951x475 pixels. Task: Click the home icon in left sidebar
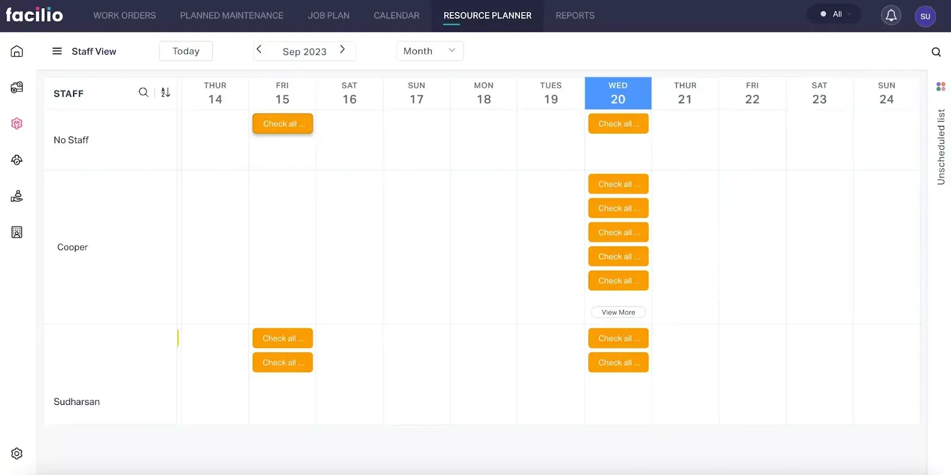tap(17, 52)
